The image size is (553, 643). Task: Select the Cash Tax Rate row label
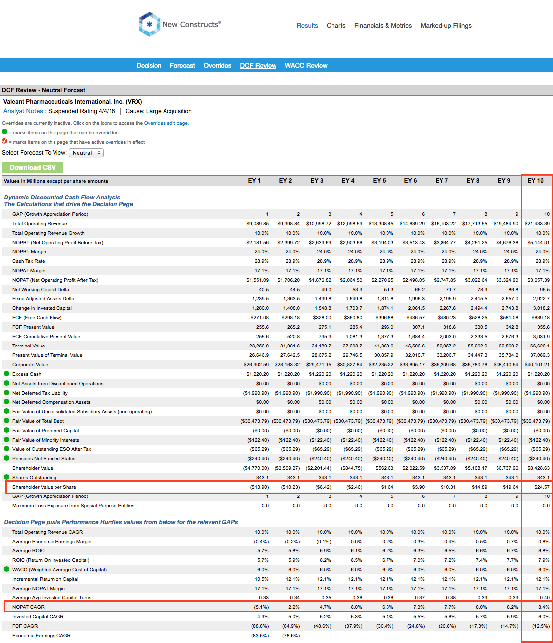click(29, 261)
